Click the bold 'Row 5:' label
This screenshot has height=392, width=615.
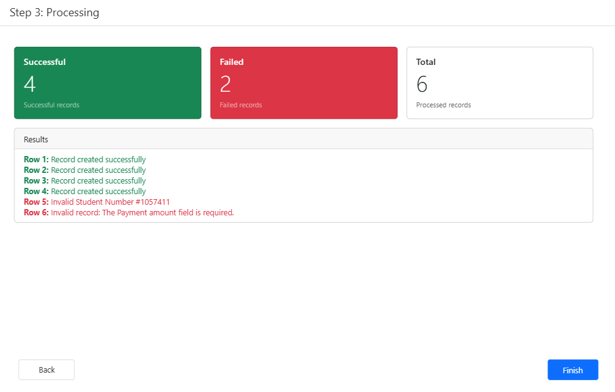pyautogui.click(x=36, y=202)
